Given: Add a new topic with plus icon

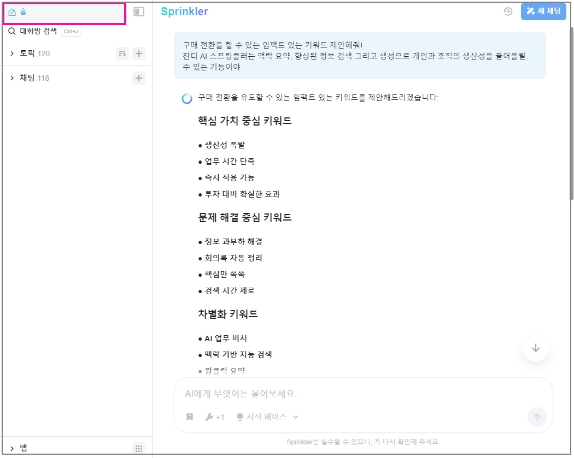Looking at the screenshot, I should point(139,53).
